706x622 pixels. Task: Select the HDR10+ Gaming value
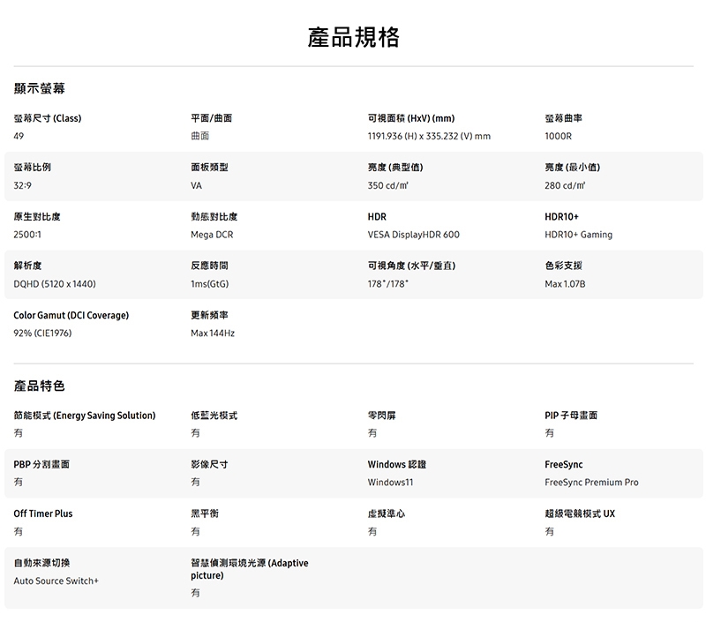click(578, 235)
